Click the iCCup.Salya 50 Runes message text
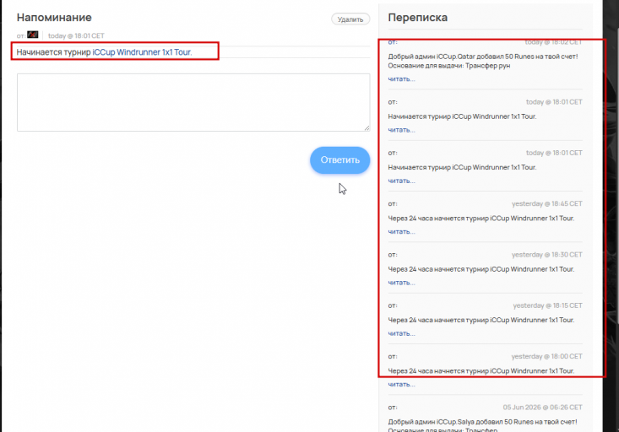Screen dimensions: 619x432 tap(482, 426)
